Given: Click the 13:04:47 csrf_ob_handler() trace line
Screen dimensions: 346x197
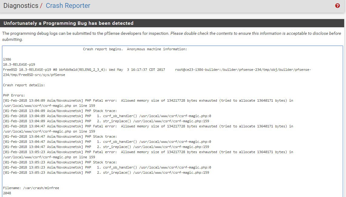Looking at the screenshot, I should [107, 142].
